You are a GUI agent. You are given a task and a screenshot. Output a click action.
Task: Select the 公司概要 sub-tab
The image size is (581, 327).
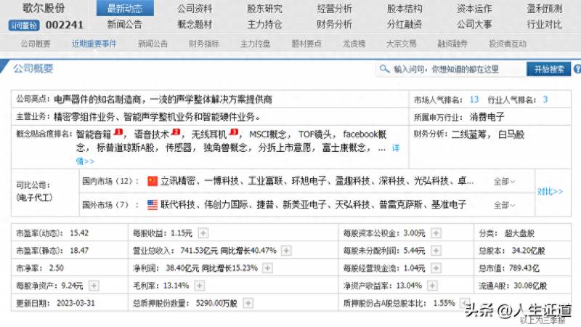pyautogui.click(x=36, y=44)
